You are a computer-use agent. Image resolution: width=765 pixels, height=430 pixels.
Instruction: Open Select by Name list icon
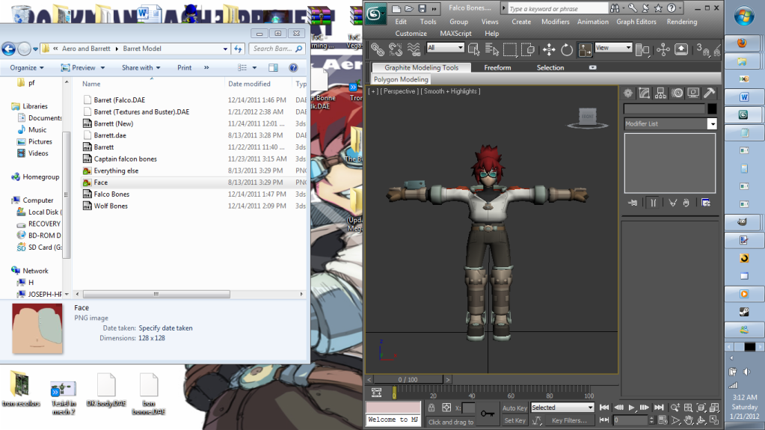492,49
